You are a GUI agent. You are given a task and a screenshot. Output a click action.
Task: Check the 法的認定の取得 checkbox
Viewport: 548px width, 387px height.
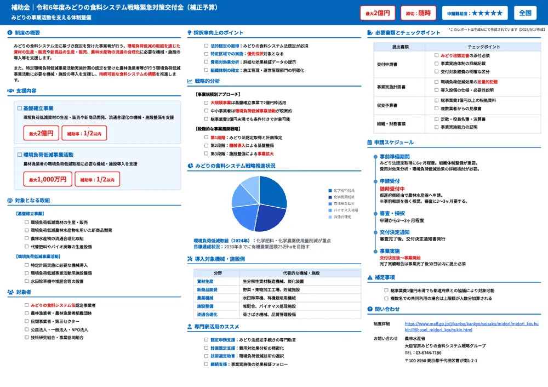[x=206, y=46]
